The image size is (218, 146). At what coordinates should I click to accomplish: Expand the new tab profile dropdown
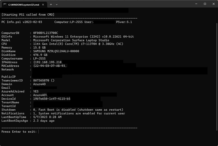pyautogui.click(x=57, y=4)
